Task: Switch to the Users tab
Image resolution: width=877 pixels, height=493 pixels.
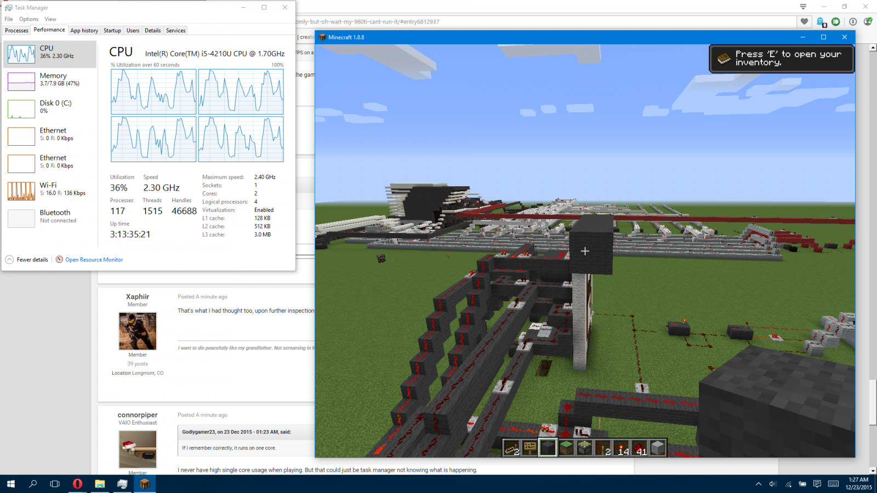Action: (x=133, y=31)
